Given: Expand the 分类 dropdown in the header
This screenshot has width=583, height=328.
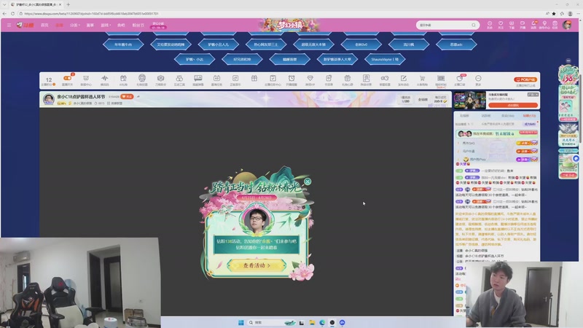Looking at the screenshot, I should point(75,26).
